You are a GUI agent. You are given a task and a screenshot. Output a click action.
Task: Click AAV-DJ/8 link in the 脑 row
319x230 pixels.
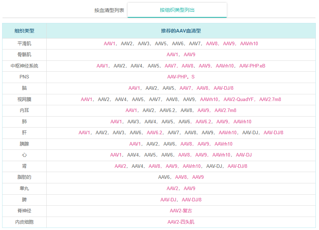coord(224,88)
